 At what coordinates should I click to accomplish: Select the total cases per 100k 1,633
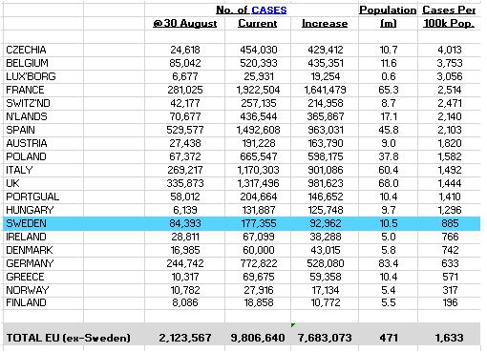pyautogui.click(x=450, y=338)
